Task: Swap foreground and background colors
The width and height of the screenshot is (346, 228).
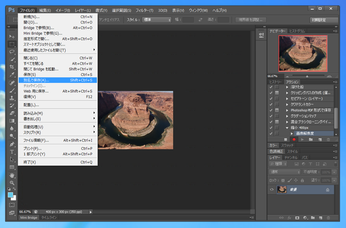Action: 14,189
